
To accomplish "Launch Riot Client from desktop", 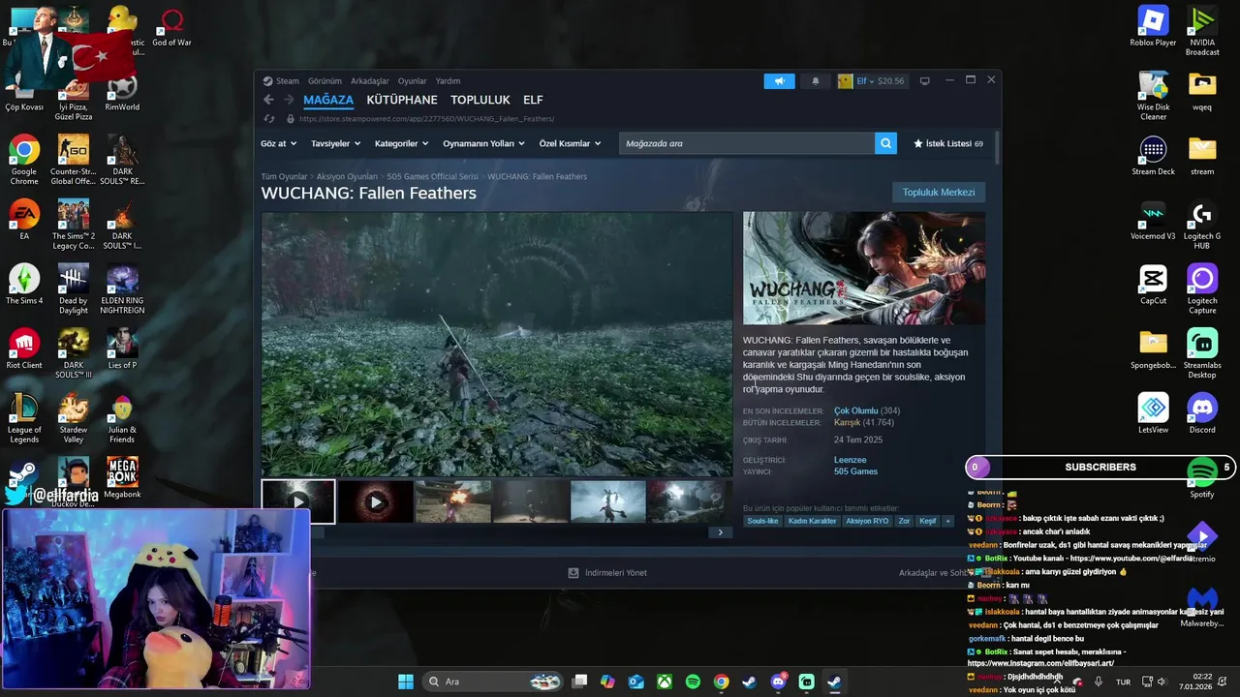I will tap(24, 349).
